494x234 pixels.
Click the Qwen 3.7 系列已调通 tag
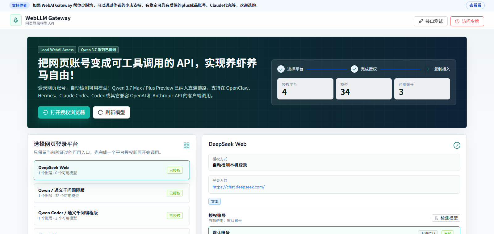coord(98,50)
